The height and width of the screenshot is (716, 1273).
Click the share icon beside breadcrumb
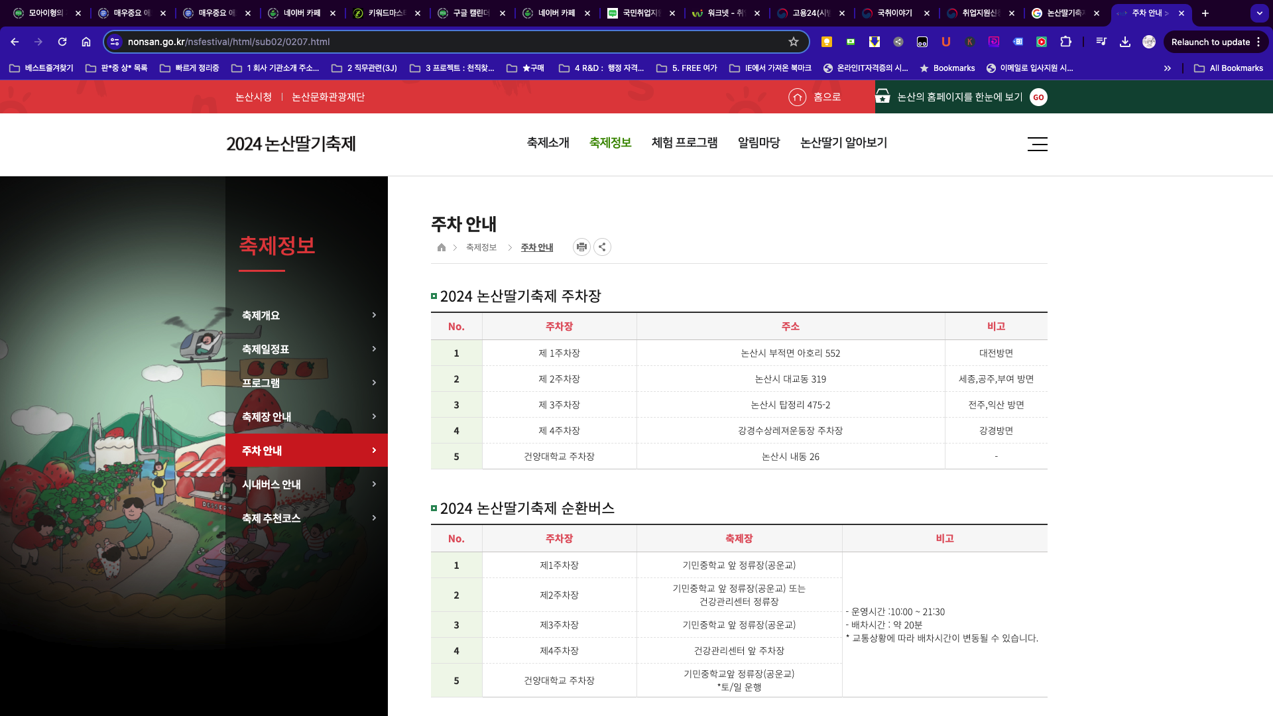coord(602,247)
